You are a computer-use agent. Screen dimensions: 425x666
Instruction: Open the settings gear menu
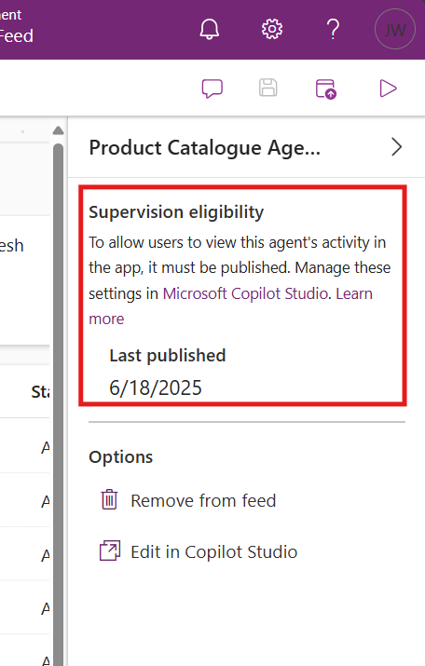click(x=272, y=29)
